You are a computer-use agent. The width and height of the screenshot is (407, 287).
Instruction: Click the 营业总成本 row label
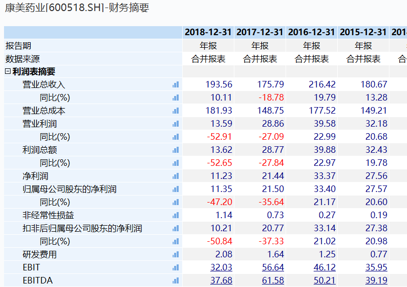44,111
